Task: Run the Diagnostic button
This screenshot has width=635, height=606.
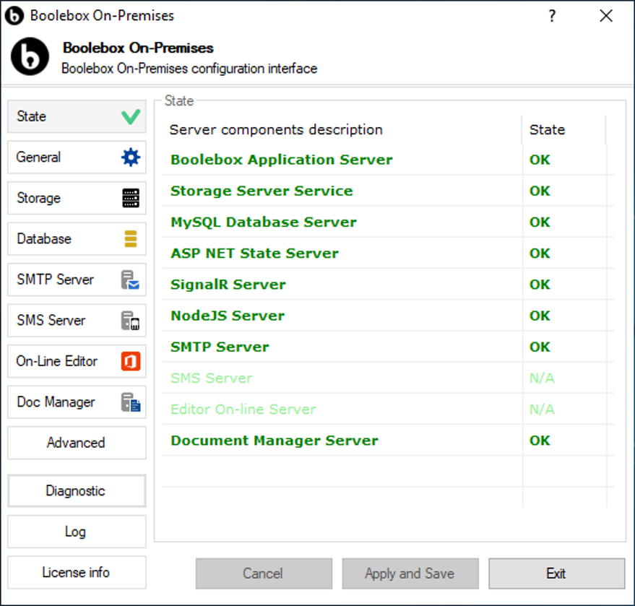Action: coord(77,490)
